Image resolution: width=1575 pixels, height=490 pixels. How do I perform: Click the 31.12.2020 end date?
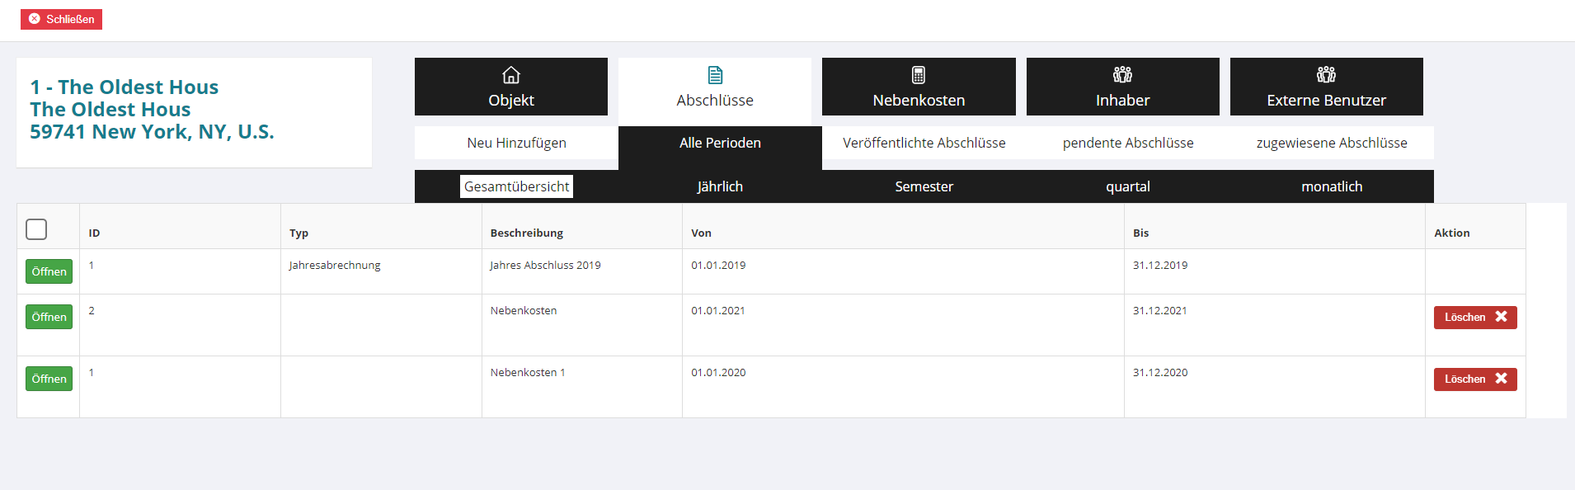[x=1160, y=372]
